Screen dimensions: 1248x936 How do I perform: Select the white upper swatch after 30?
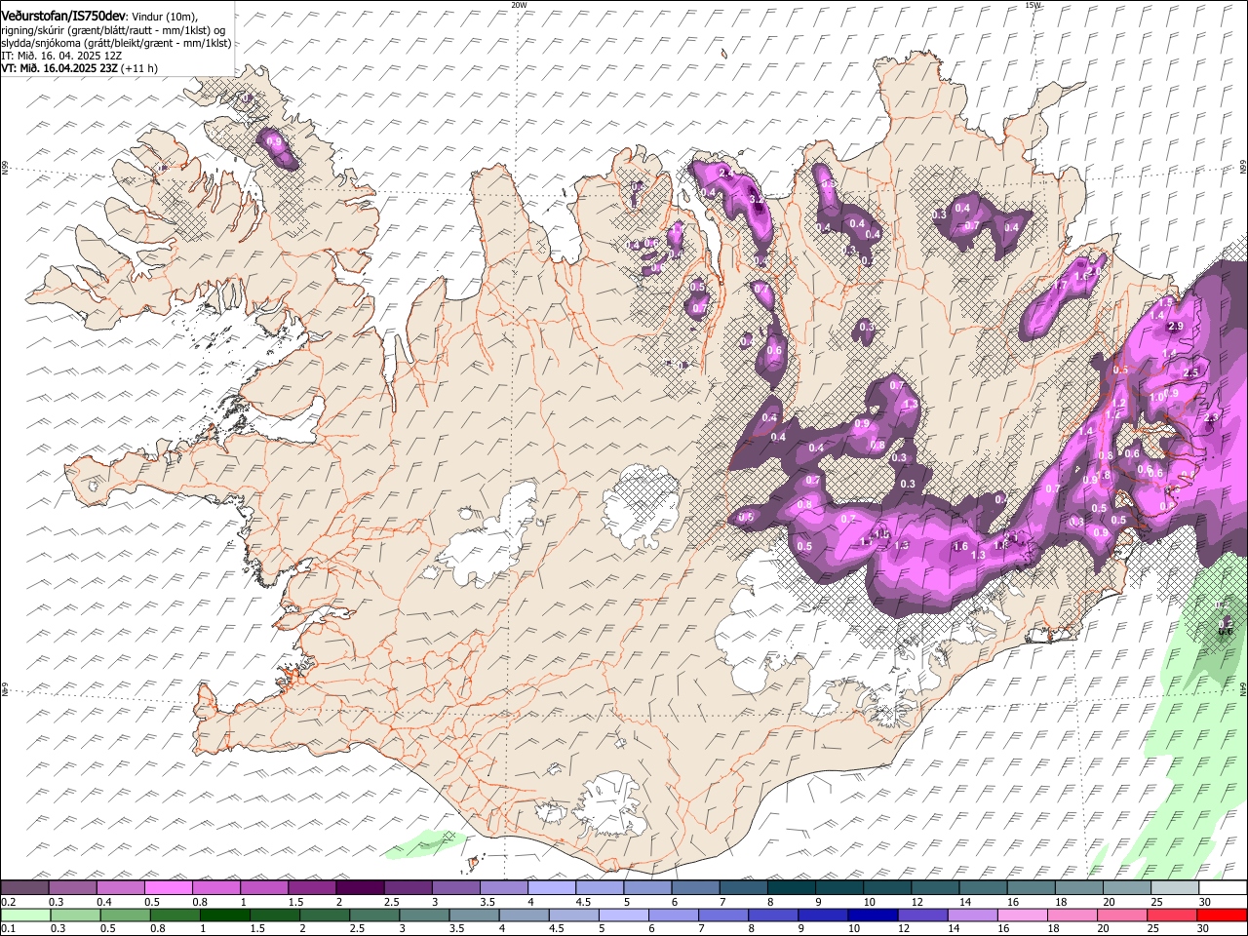[1223, 887]
